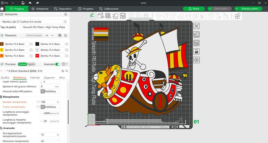This screenshot has height=143, width=268.
Task: Click black filament 2 color swatch
Action: point(37,44)
